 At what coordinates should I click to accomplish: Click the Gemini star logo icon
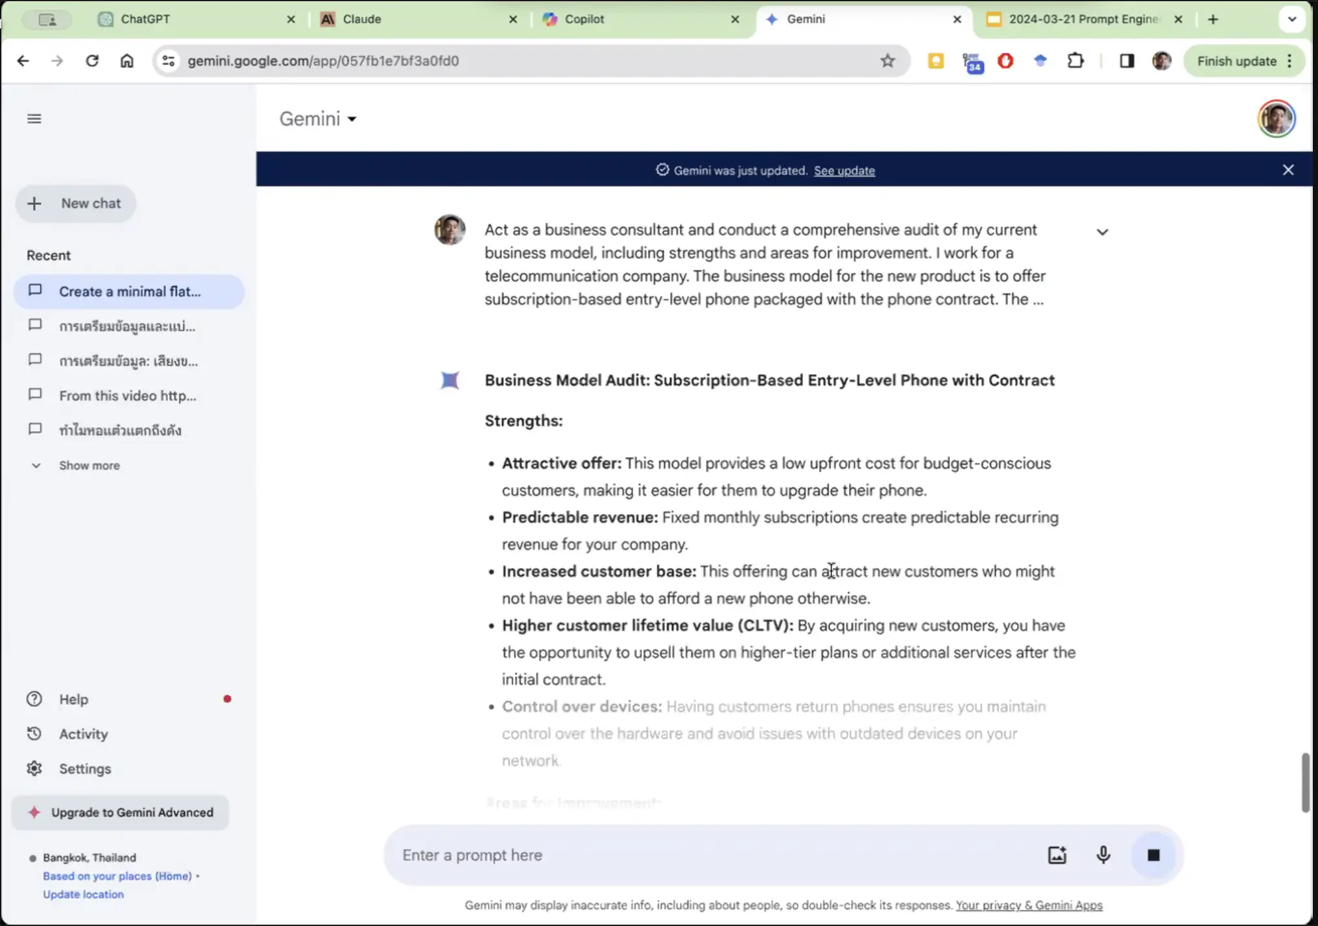click(450, 379)
